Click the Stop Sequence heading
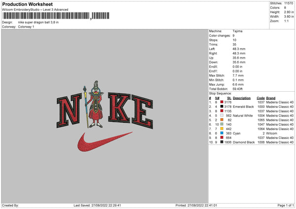The image size is (296, 209). 220,93
